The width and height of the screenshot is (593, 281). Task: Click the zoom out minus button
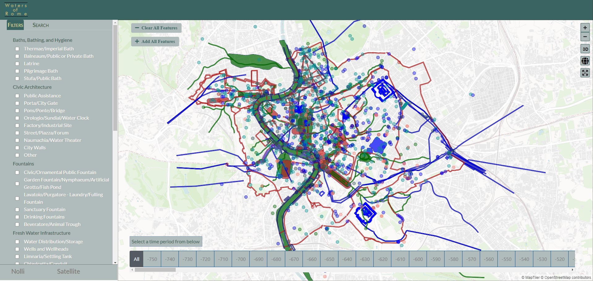pos(585,37)
